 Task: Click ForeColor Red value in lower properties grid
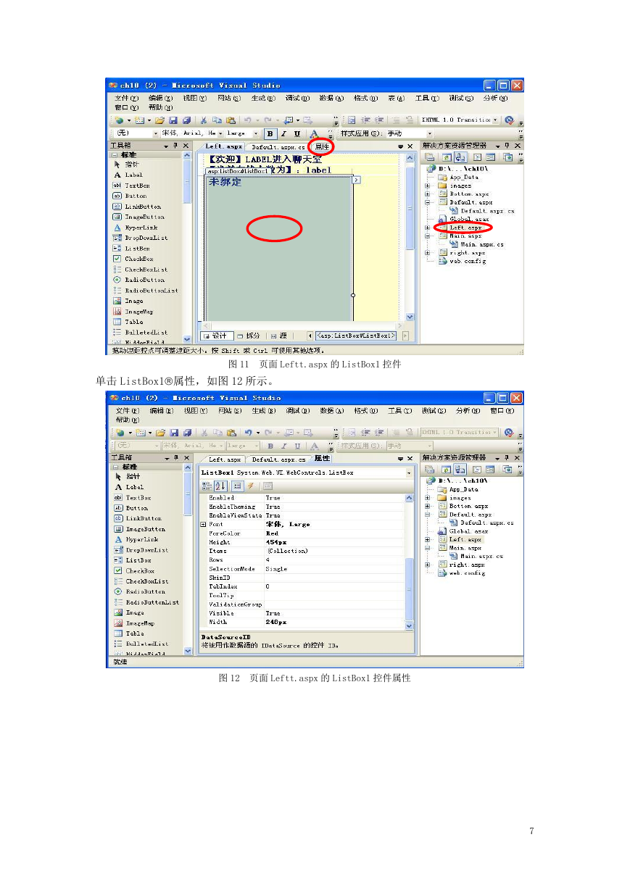pyautogui.click(x=335, y=533)
